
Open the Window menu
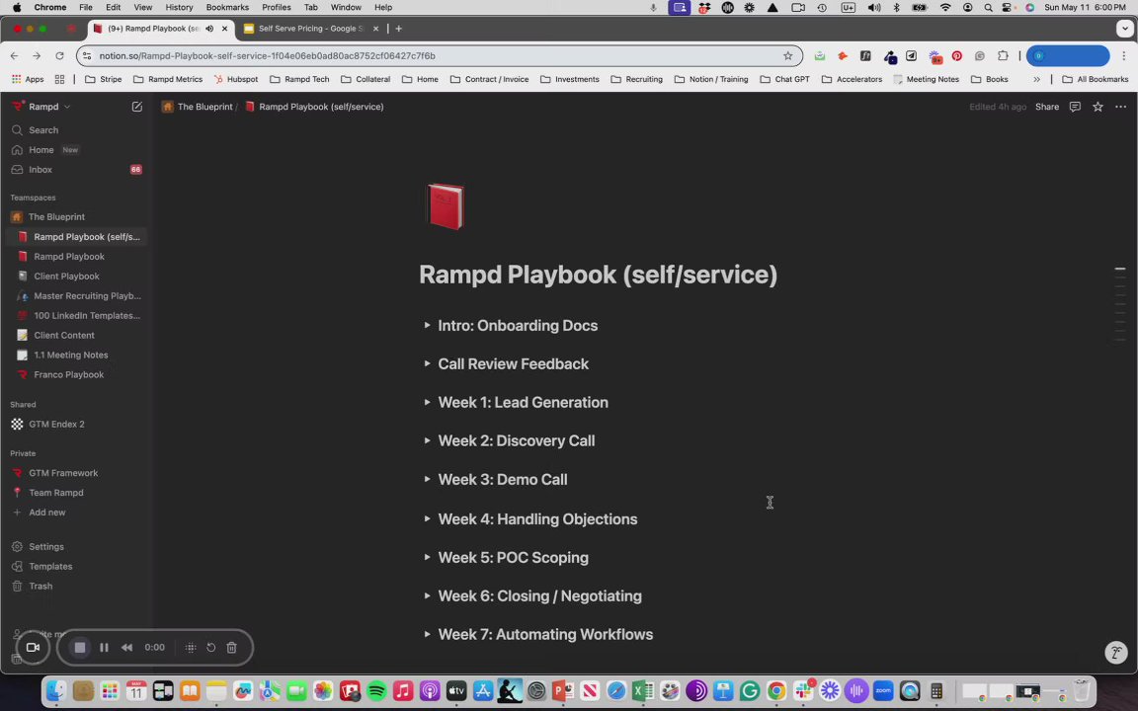pos(346,7)
